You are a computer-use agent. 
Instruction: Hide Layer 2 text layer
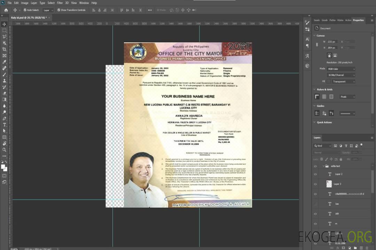point(315,174)
